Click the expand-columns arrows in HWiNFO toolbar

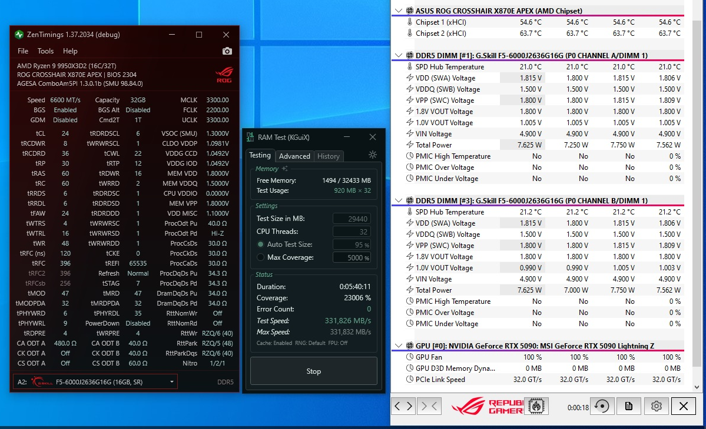[x=403, y=406]
